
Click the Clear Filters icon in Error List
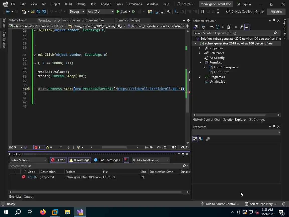(x=126, y=160)
